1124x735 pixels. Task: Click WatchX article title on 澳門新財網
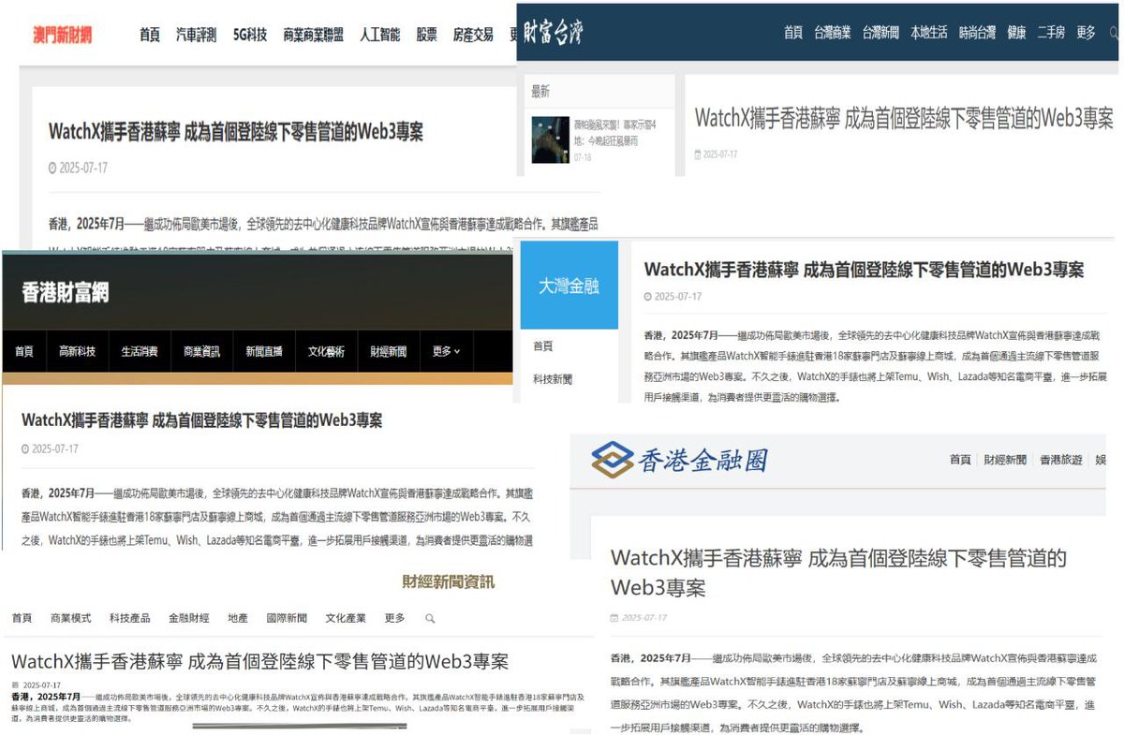click(236, 131)
